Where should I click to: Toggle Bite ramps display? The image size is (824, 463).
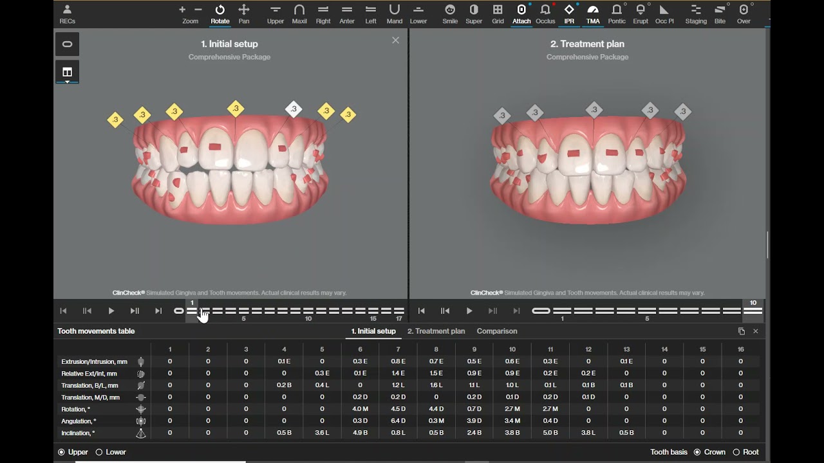720,14
